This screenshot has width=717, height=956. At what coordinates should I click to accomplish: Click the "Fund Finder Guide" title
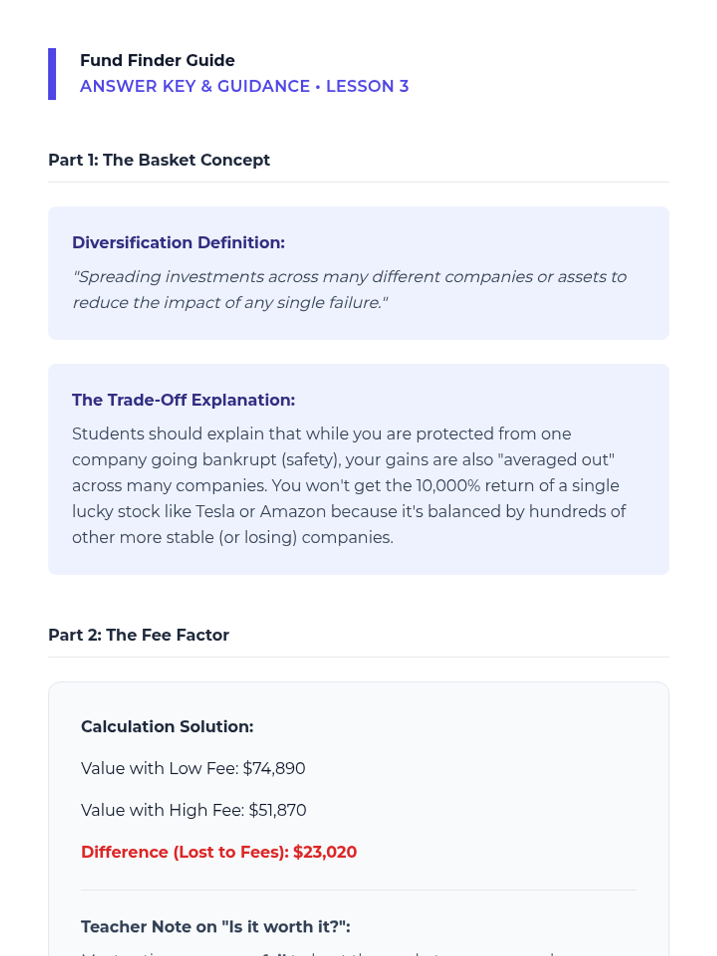click(x=157, y=60)
